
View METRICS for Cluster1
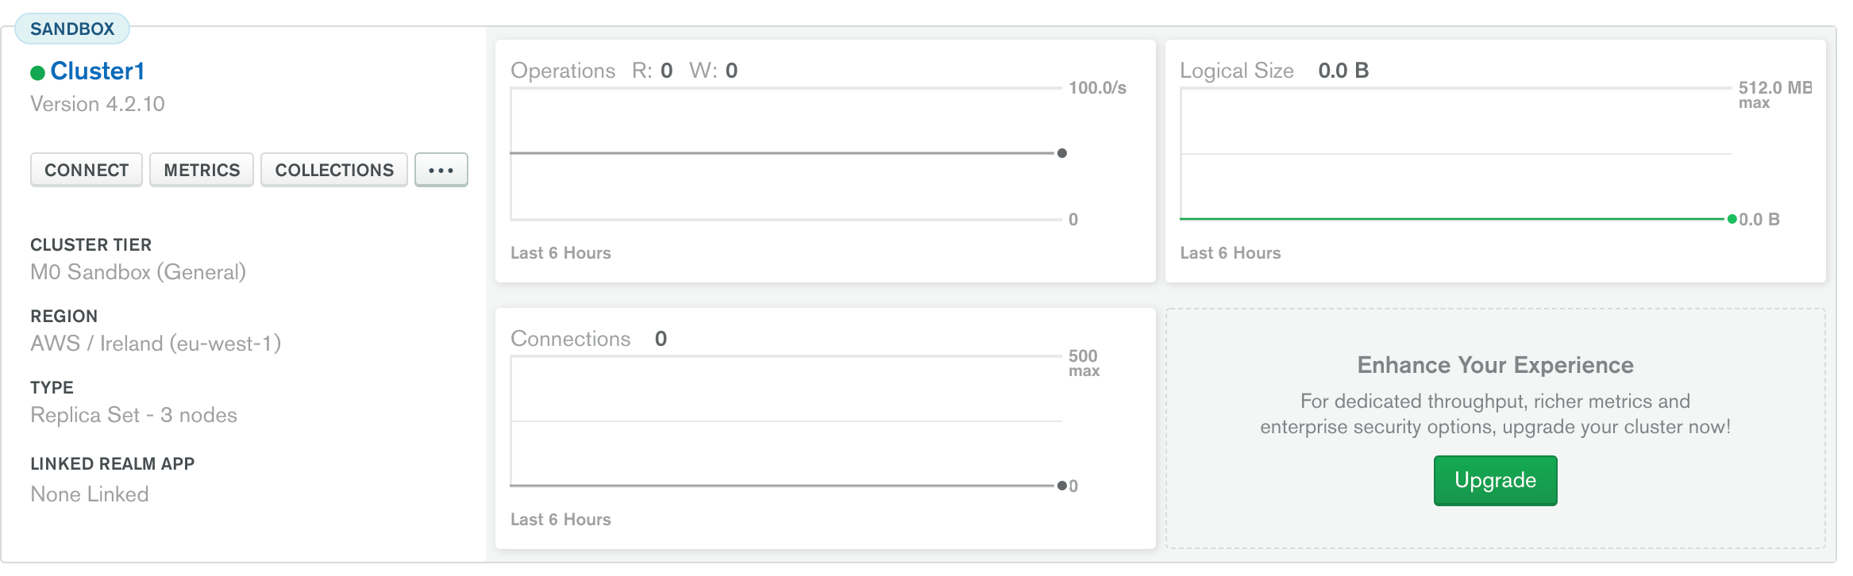[x=201, y=169]
